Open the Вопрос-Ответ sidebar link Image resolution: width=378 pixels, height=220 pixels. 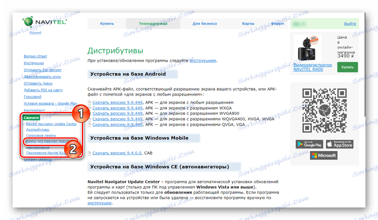(35, 56)
